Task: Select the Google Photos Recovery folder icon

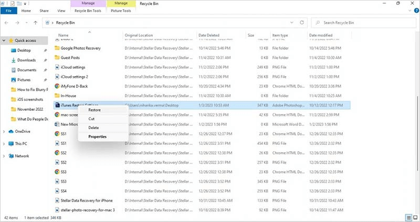Action: click(x=57, y=48)
